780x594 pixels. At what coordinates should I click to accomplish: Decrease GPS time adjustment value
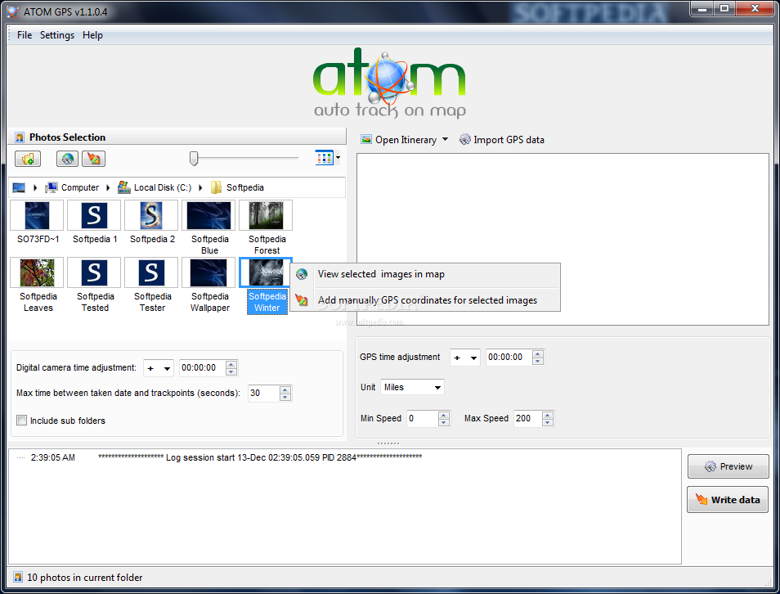(x=538, y=361)
